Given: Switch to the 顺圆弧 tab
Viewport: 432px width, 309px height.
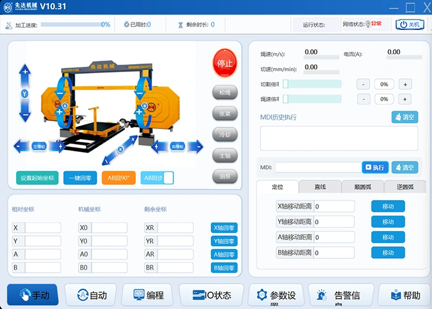Looking at the screenshot, I should (x=363, y=187).
